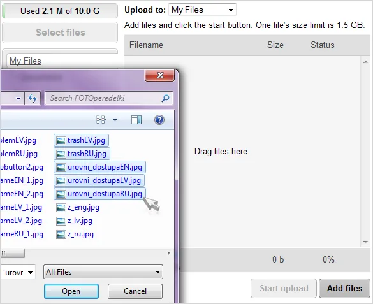The width and height of the screenshot is (373, 304).
Task: Click the 0% progress value
Action: point(328,259)
